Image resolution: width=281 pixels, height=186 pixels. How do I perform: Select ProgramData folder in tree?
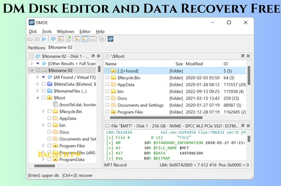tap(72, 159)
